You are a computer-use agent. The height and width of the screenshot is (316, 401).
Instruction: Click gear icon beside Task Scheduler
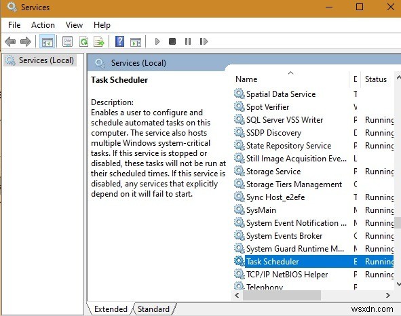(x=240, y=261)
